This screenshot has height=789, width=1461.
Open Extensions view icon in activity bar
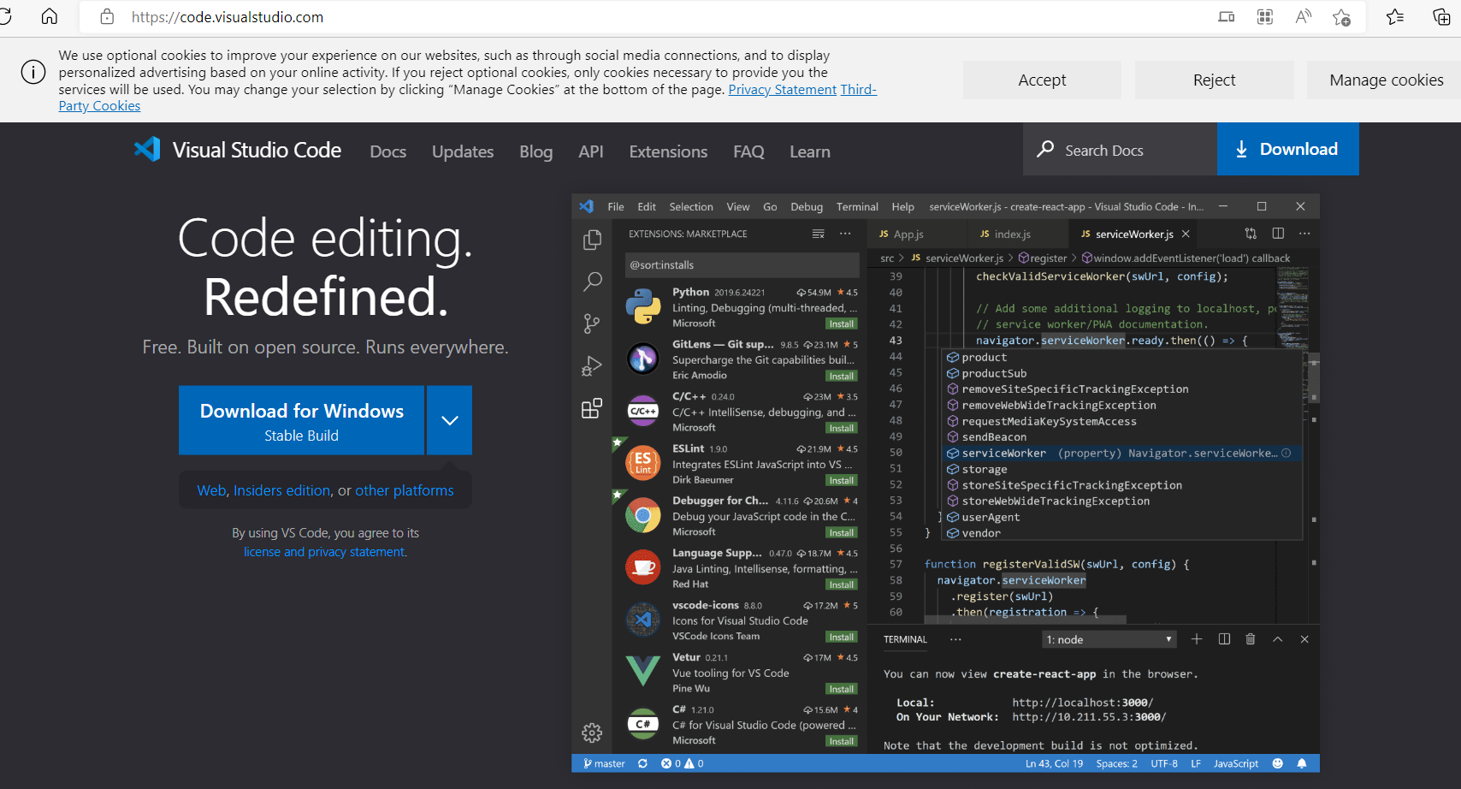tap(592, 408)
